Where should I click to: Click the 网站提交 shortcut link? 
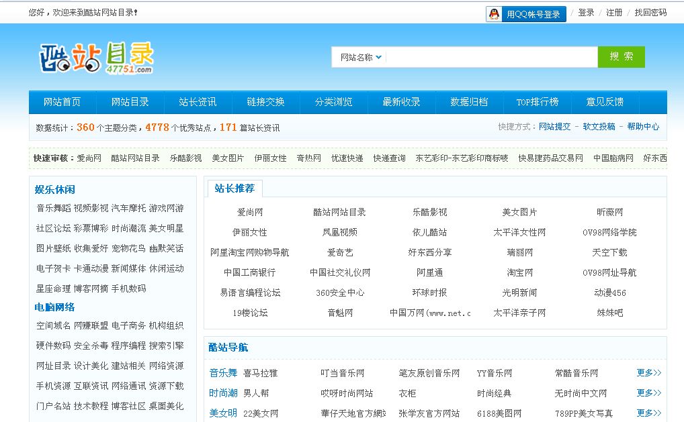pos(554,127)
